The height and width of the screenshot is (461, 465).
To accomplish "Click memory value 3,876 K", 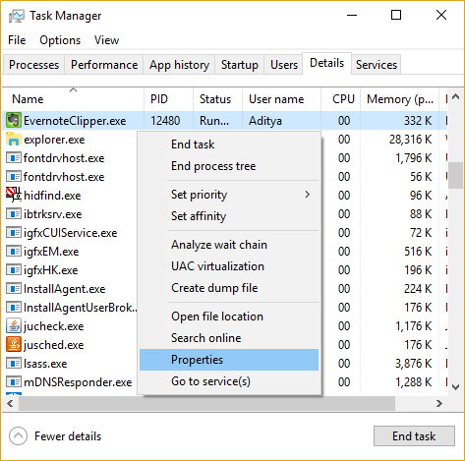I will click(413, 364).
